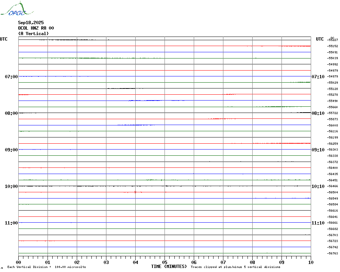Click the DC offset value -56435
Viewport: 340px width, 272px height.
click(x=333, y=174)
